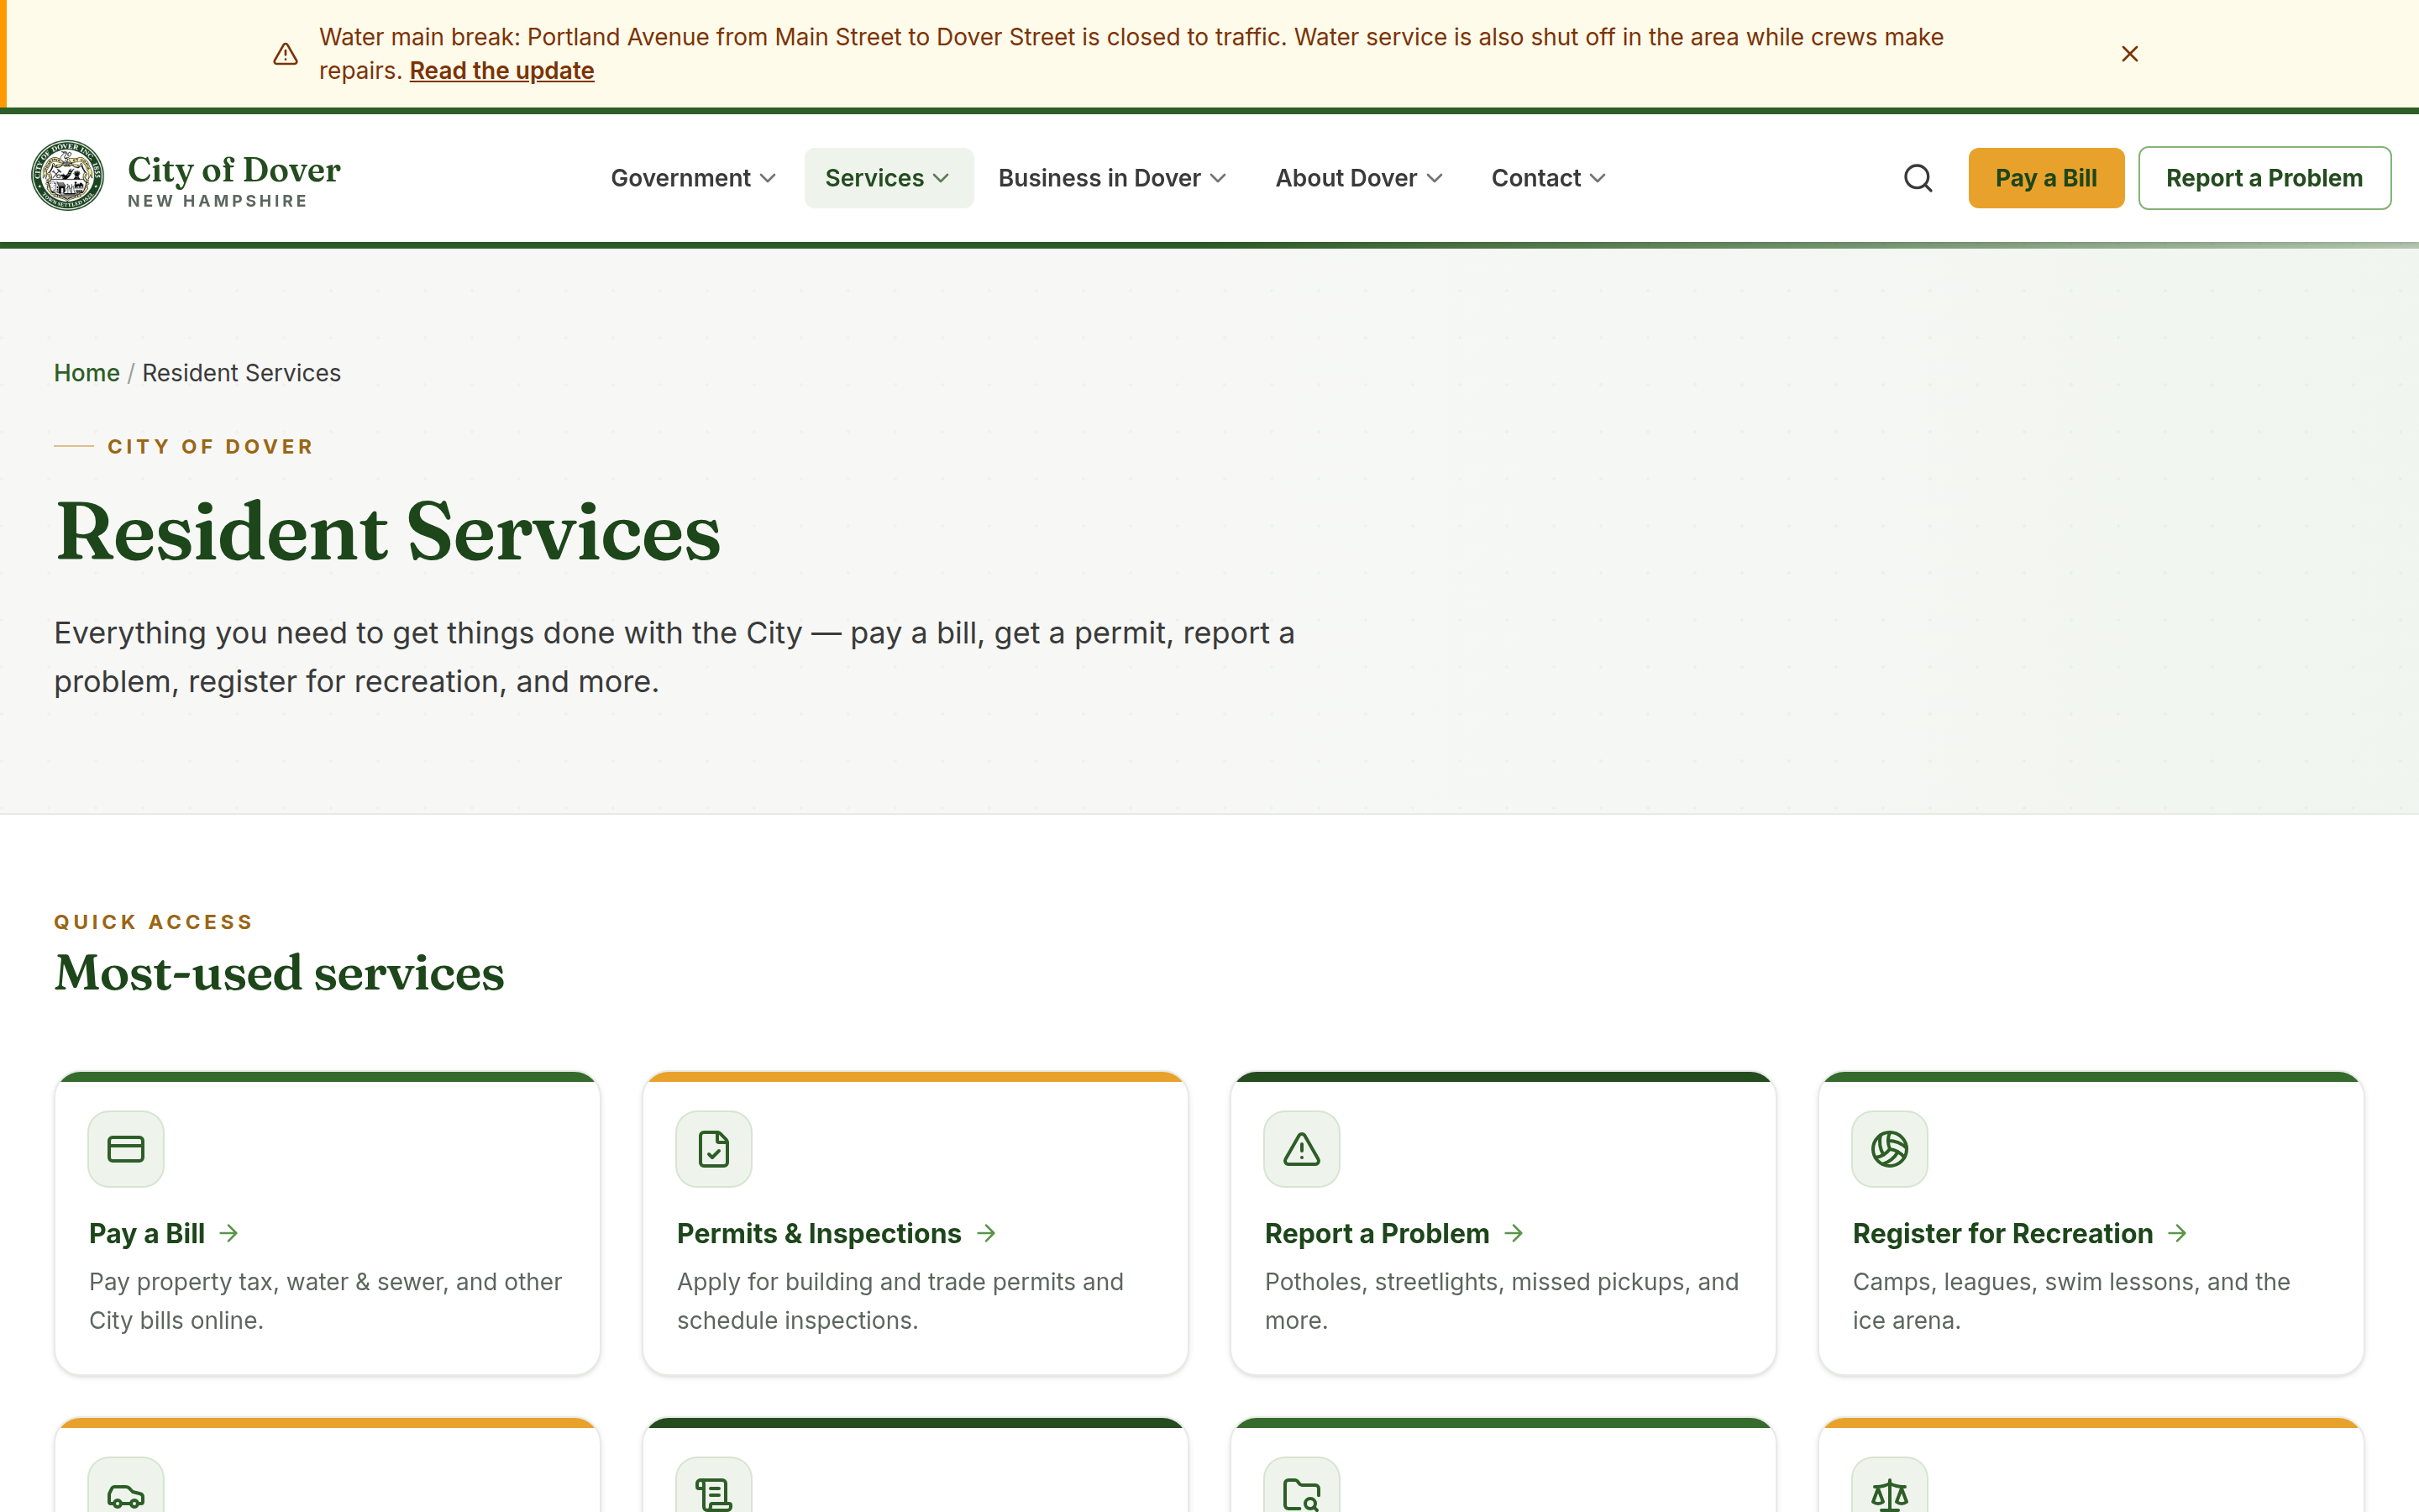Open the Pay a Bill card link
The width and height of the screenshot is (2419, 1512).
[147, 1234]
